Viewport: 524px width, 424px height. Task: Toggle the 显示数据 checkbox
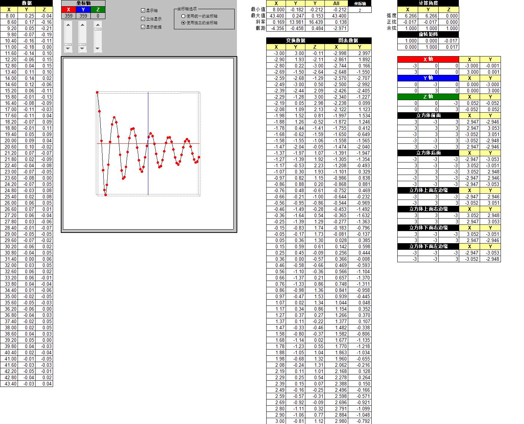pos(143,27)
